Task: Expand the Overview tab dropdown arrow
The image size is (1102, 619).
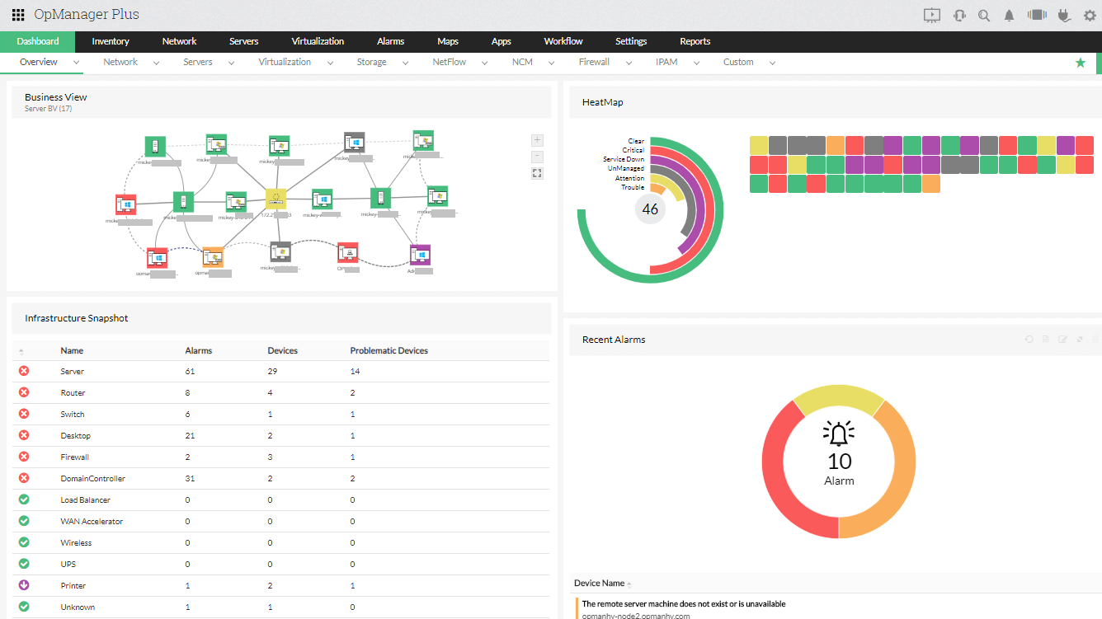Action: [77, 63]
